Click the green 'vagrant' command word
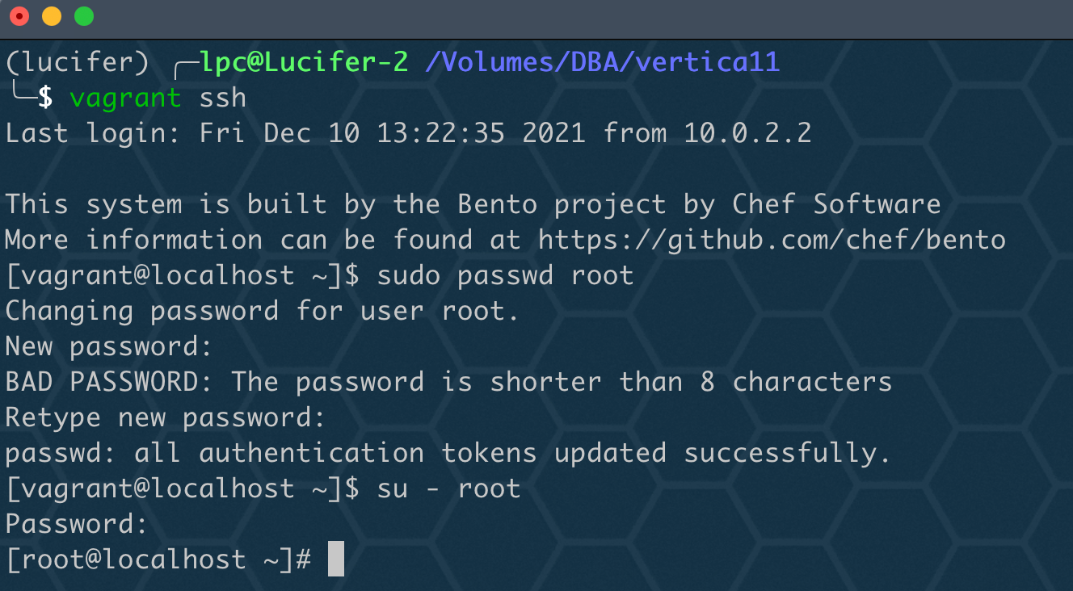This screenshot has width=1073, height=591. click(125, 98)
